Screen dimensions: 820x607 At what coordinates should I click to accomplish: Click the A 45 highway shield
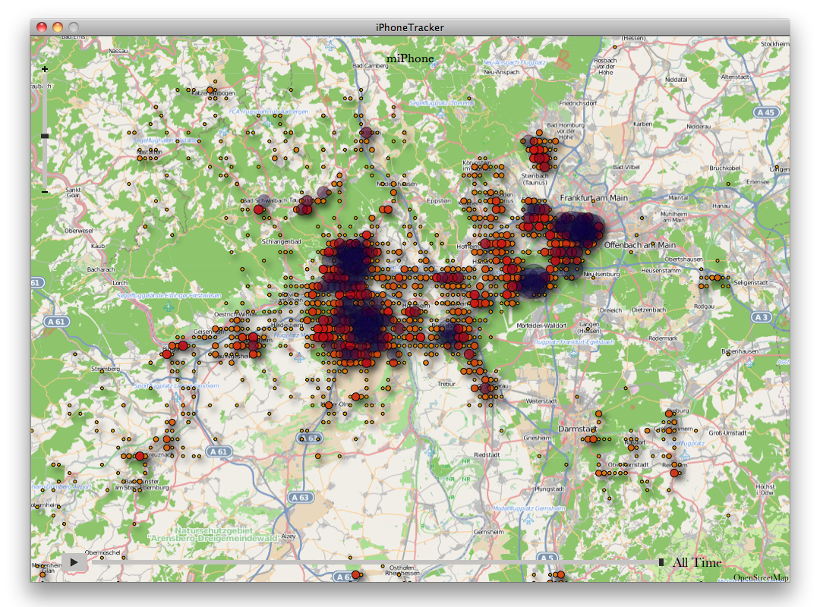(x=766, y=112)
